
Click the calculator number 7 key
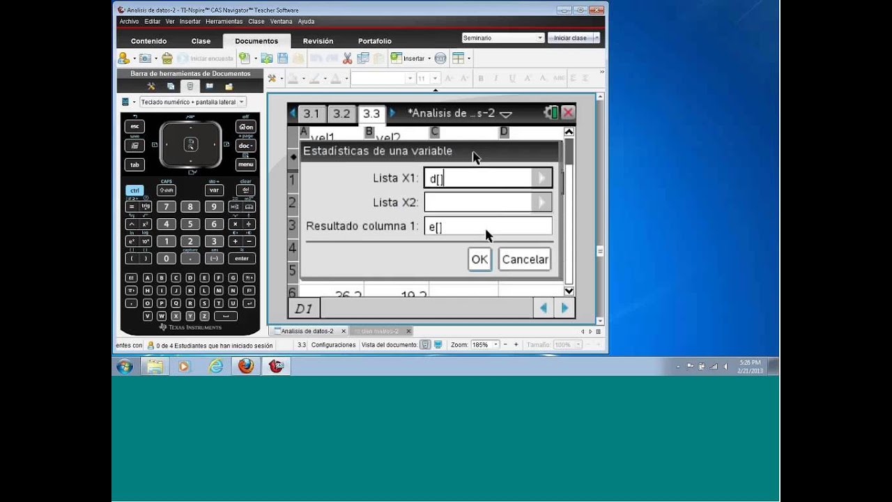pyautogui.click(x=166, y=206)
